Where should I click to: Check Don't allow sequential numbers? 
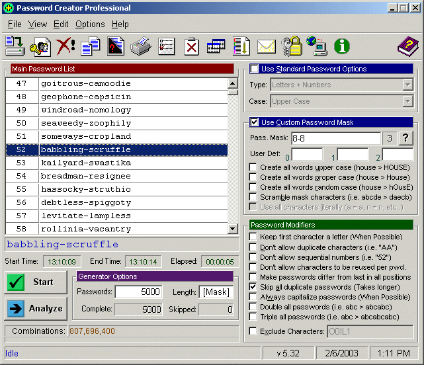(253, 257)
